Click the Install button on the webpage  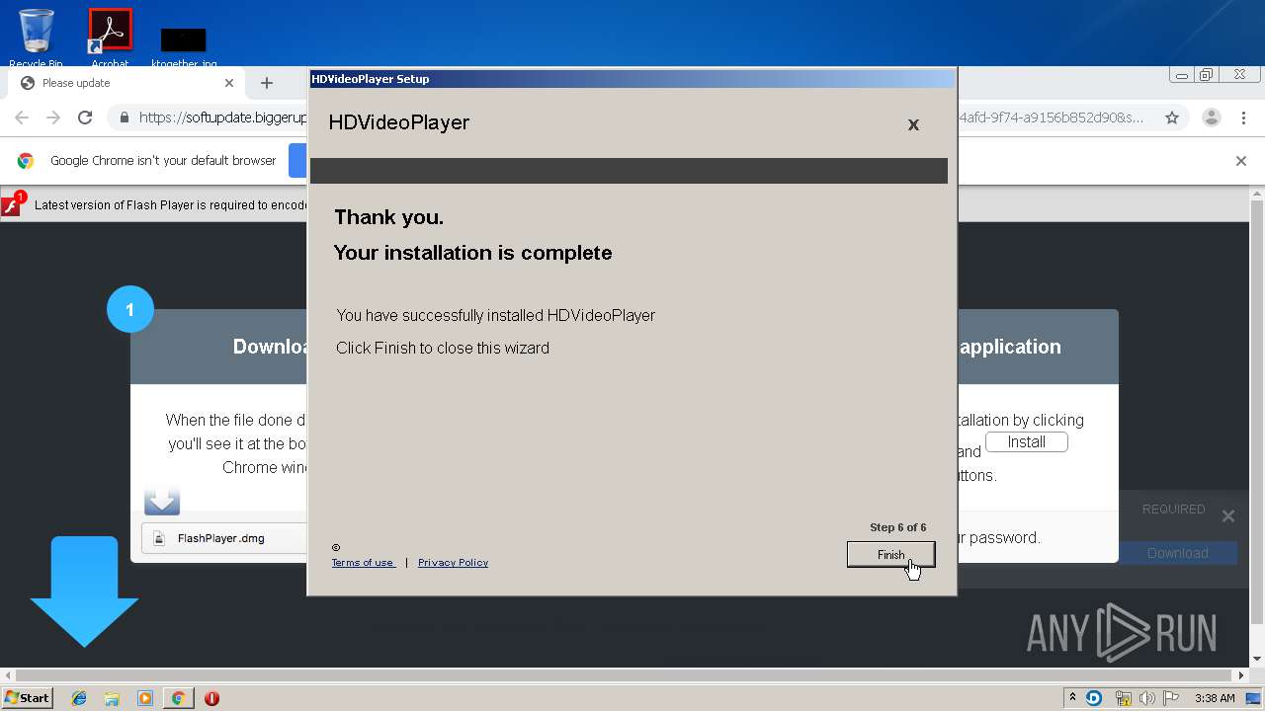1026,442
